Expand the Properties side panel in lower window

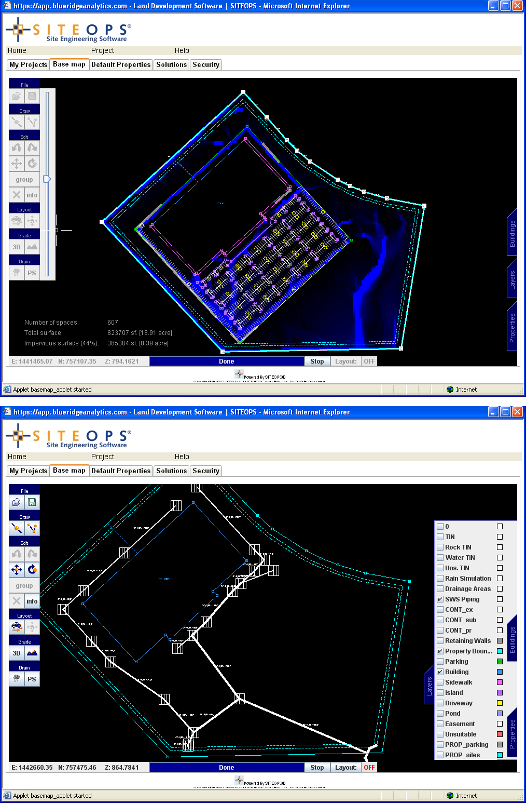(x=512, y=733)
